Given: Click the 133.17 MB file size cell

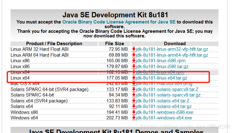Looking at the screenshot, I should (117, 89).
